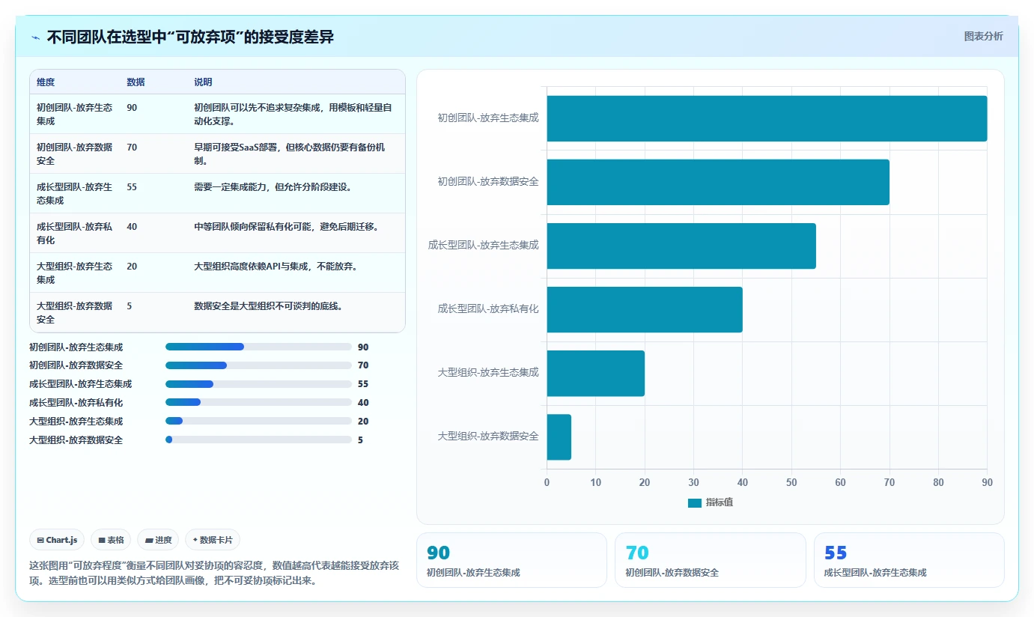1034x617 pixels.
Task: Click the progress bar for 初创团队-放弃生态集成
Action: tap(258, 347)
